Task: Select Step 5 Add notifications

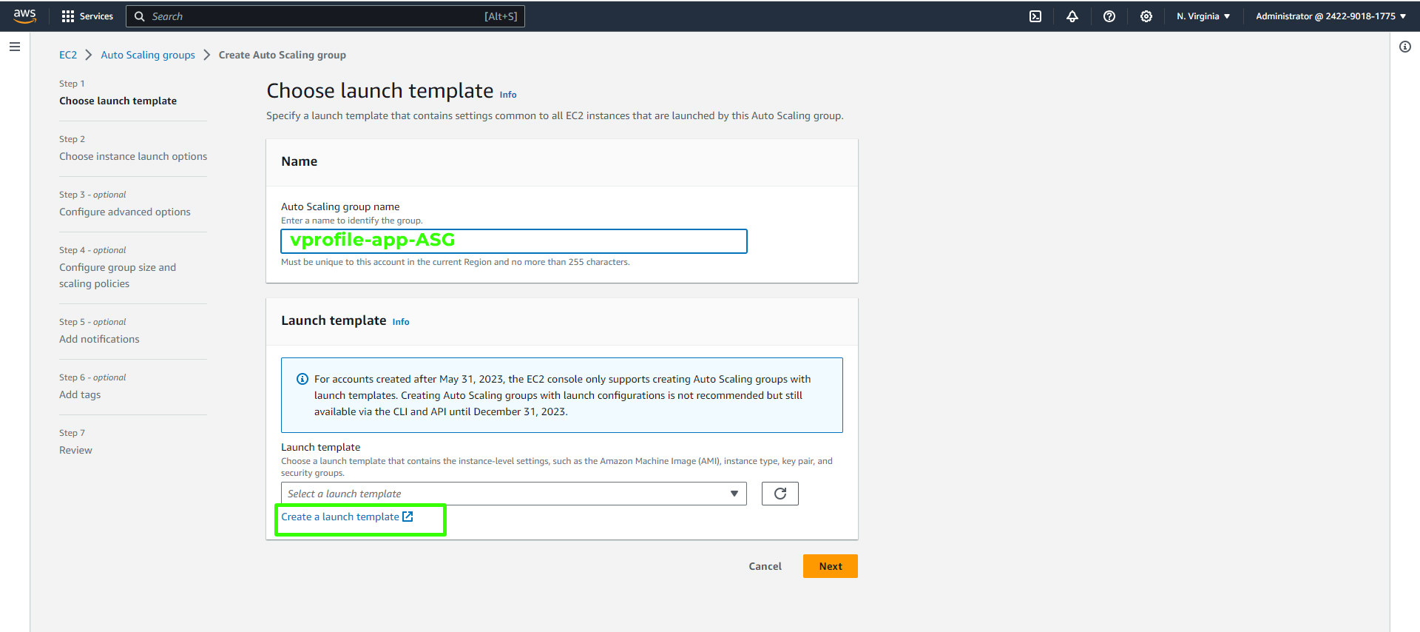Action: pos(99,339)
